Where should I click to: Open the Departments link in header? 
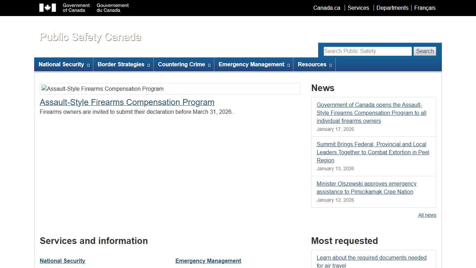pyautogui.click(x=392, y=8)
